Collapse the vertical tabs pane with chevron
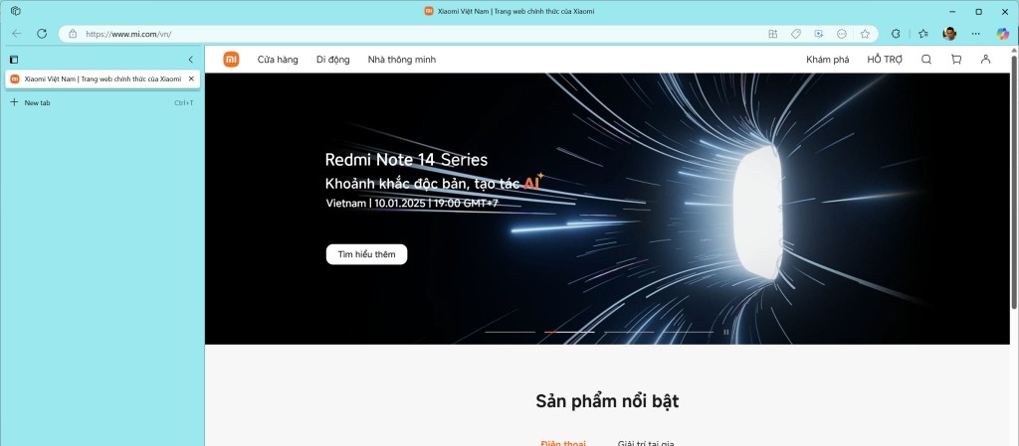1019x446 pixels. 190,60
